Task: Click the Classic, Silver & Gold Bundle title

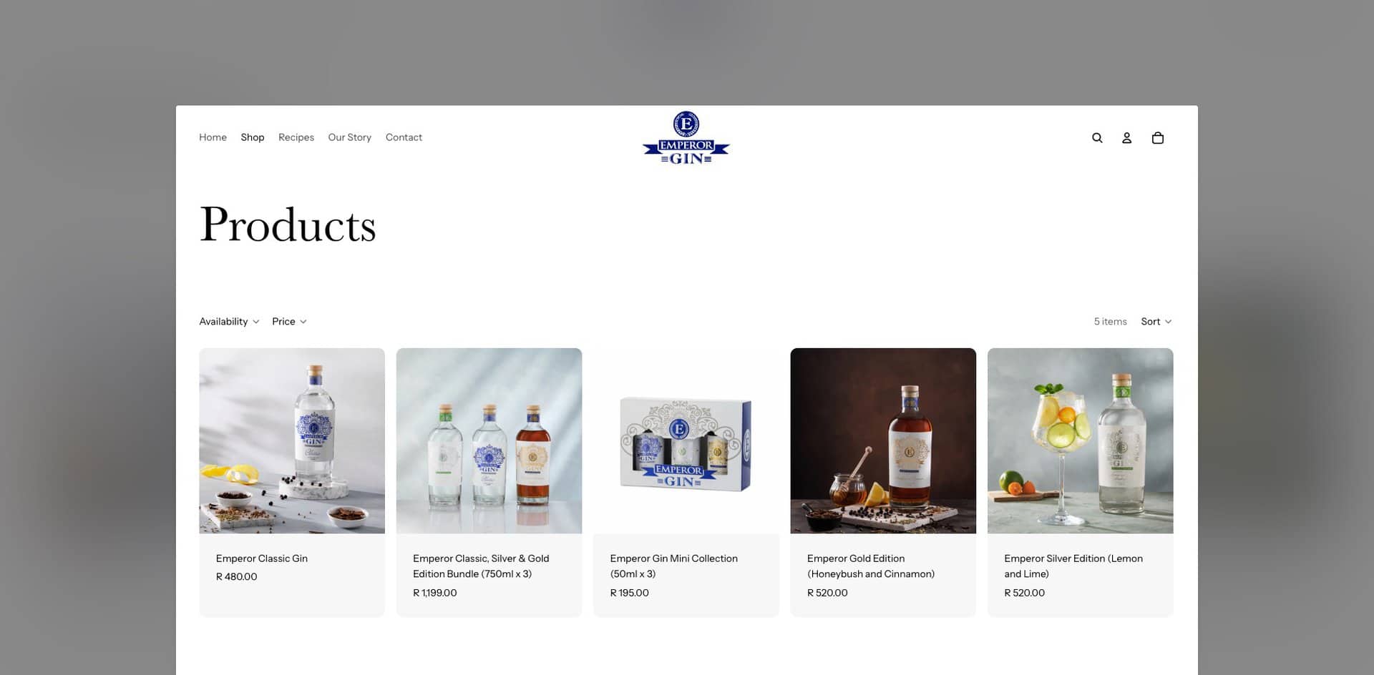Action: coord(481,566)
